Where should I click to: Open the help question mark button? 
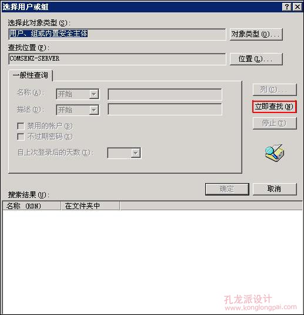click(x=287, y=7)
